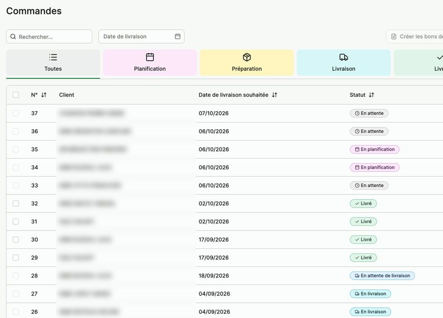Click date 07/10/2026 of order 37
Image resolution: width=443 pixels, height=318 pixels.
pyautogui.click(x=214, y=113)
